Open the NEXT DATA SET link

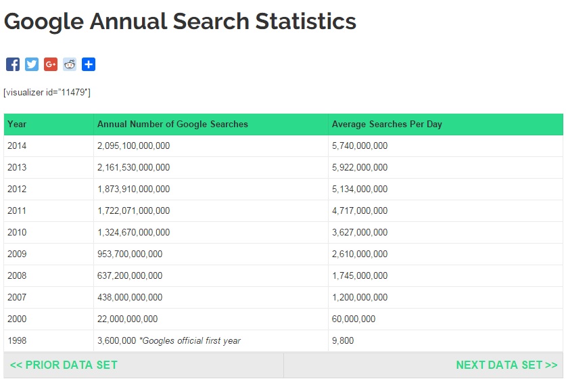point(506,365)
